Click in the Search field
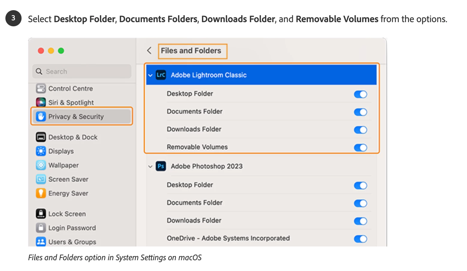Viewport: 467px width, 271px height. pos(82,71)
